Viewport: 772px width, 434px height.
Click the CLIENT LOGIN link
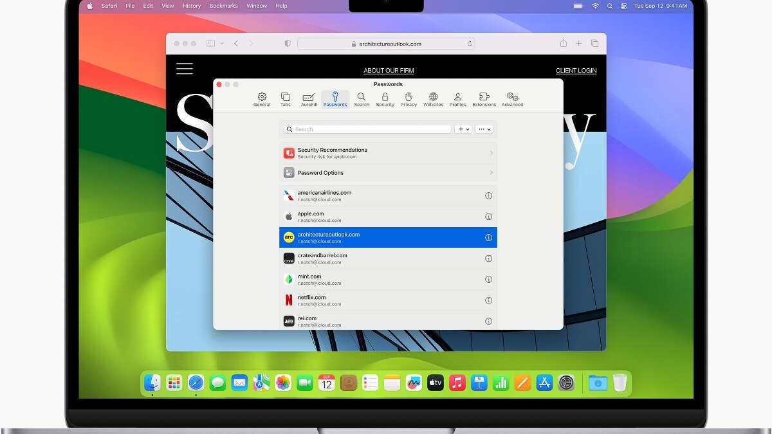(576, 71)
